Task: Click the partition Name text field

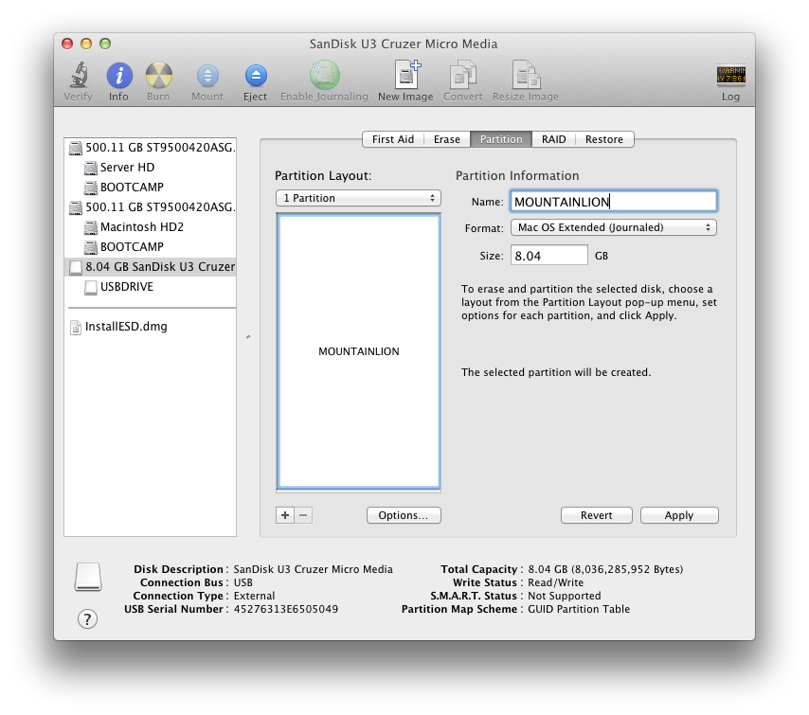Action: coord(613,201)
